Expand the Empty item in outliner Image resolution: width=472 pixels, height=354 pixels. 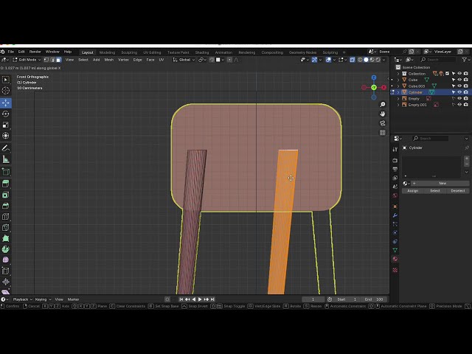398,98
